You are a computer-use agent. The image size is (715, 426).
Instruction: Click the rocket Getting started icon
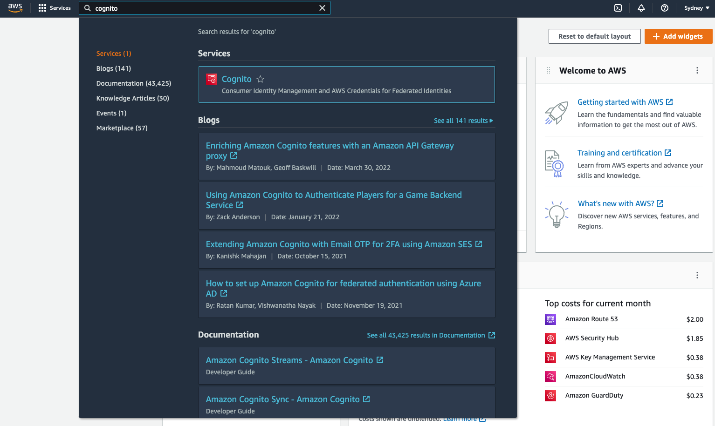[x=557, y=113]
